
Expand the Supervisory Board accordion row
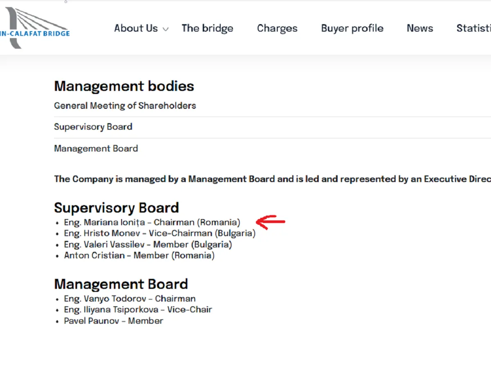pos(93,127)
